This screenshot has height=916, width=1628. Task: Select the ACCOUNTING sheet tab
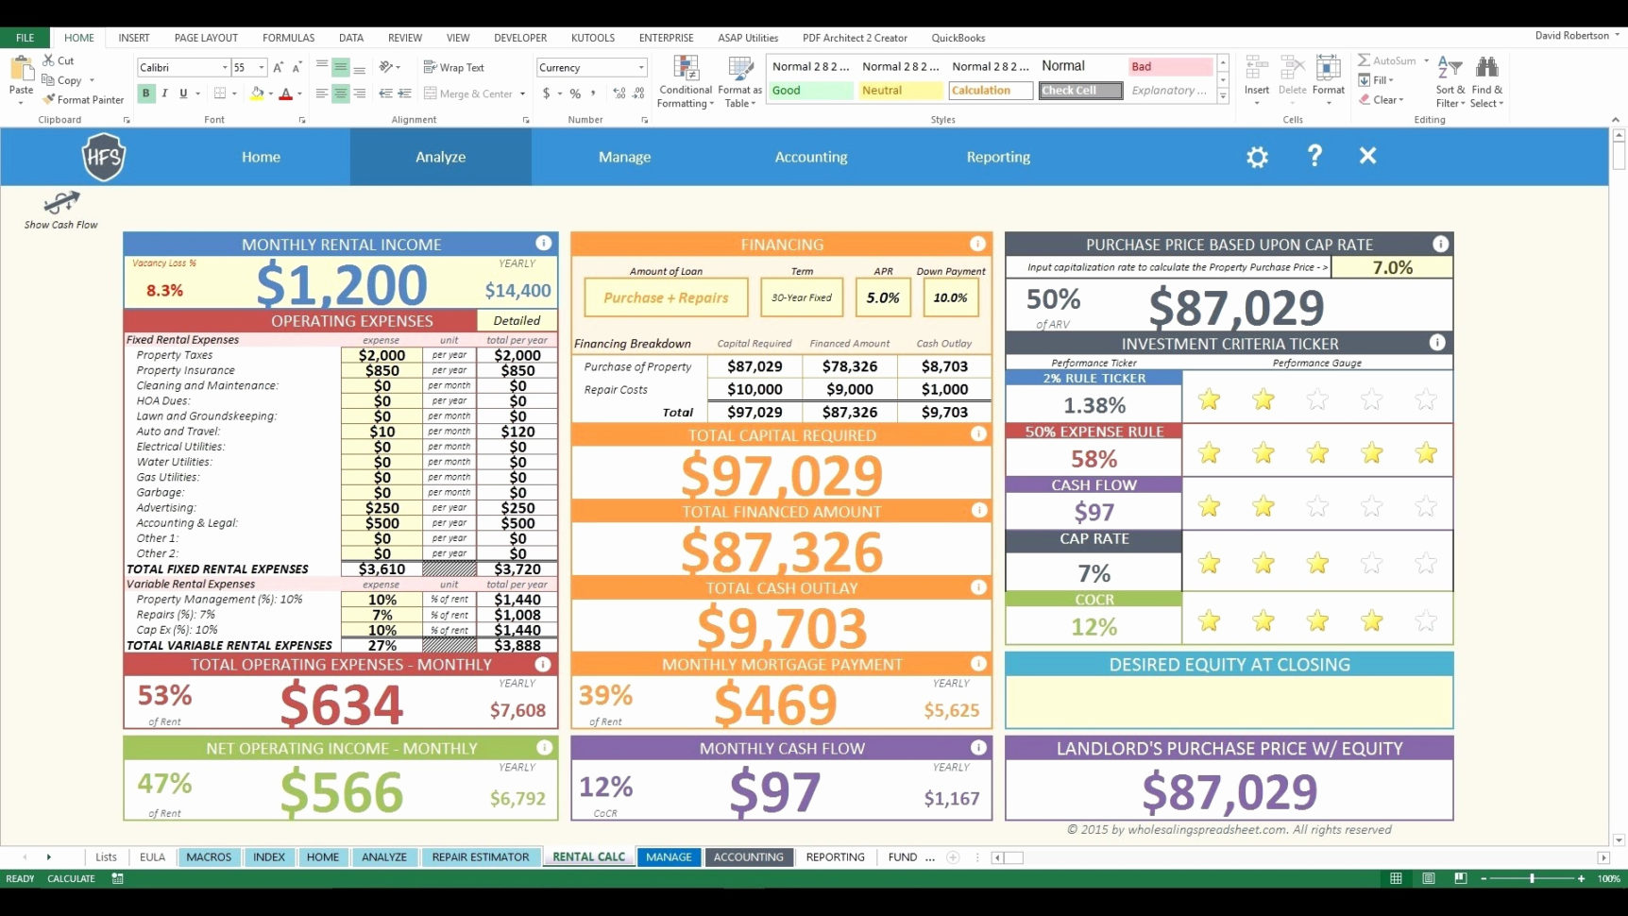coord(749,857)
